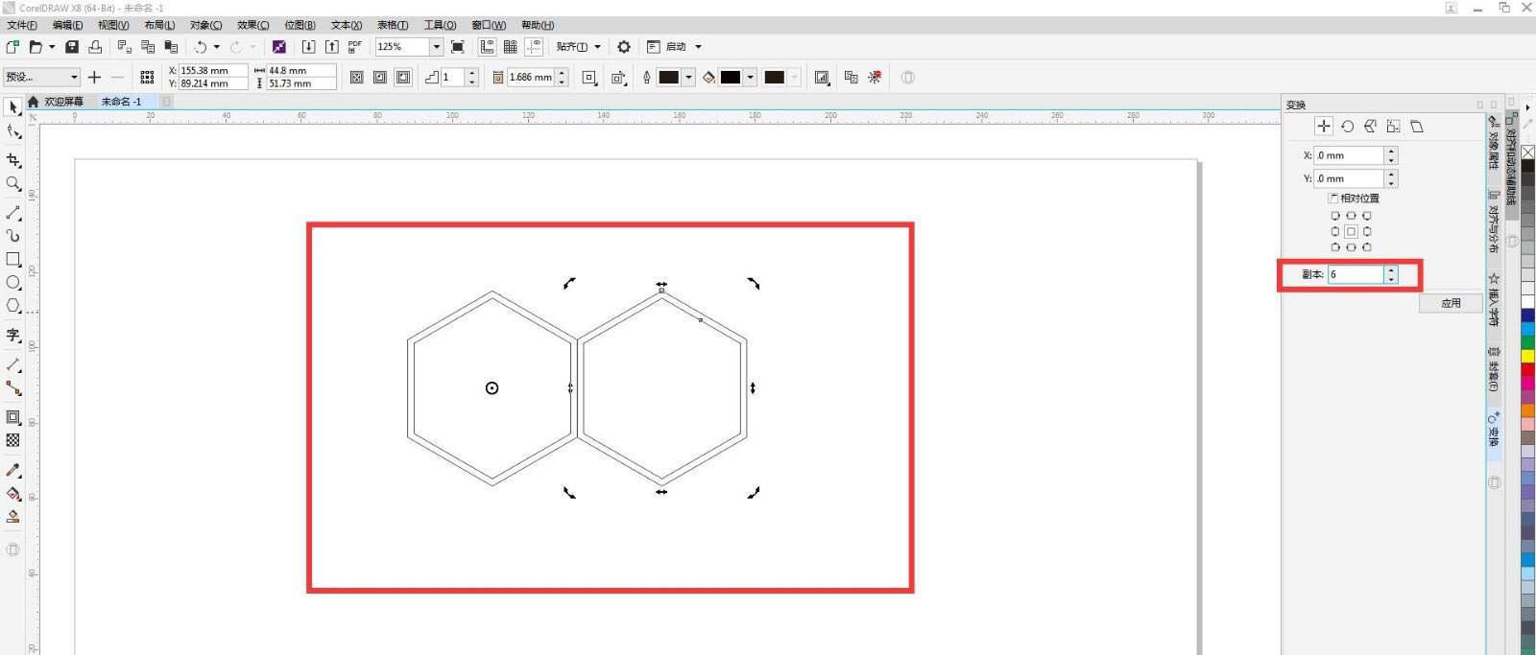The width and height of the screenshot is (1536, 655).
Task: Open the fill color dropdown arrow
Action: coord(750,77)
